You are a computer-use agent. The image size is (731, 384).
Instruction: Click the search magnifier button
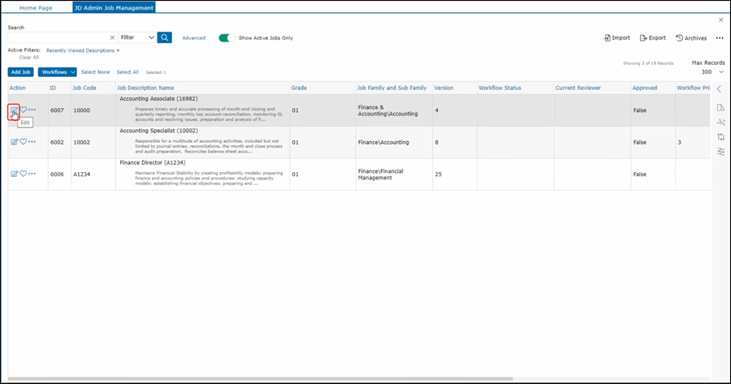click(x=164, y=37)
